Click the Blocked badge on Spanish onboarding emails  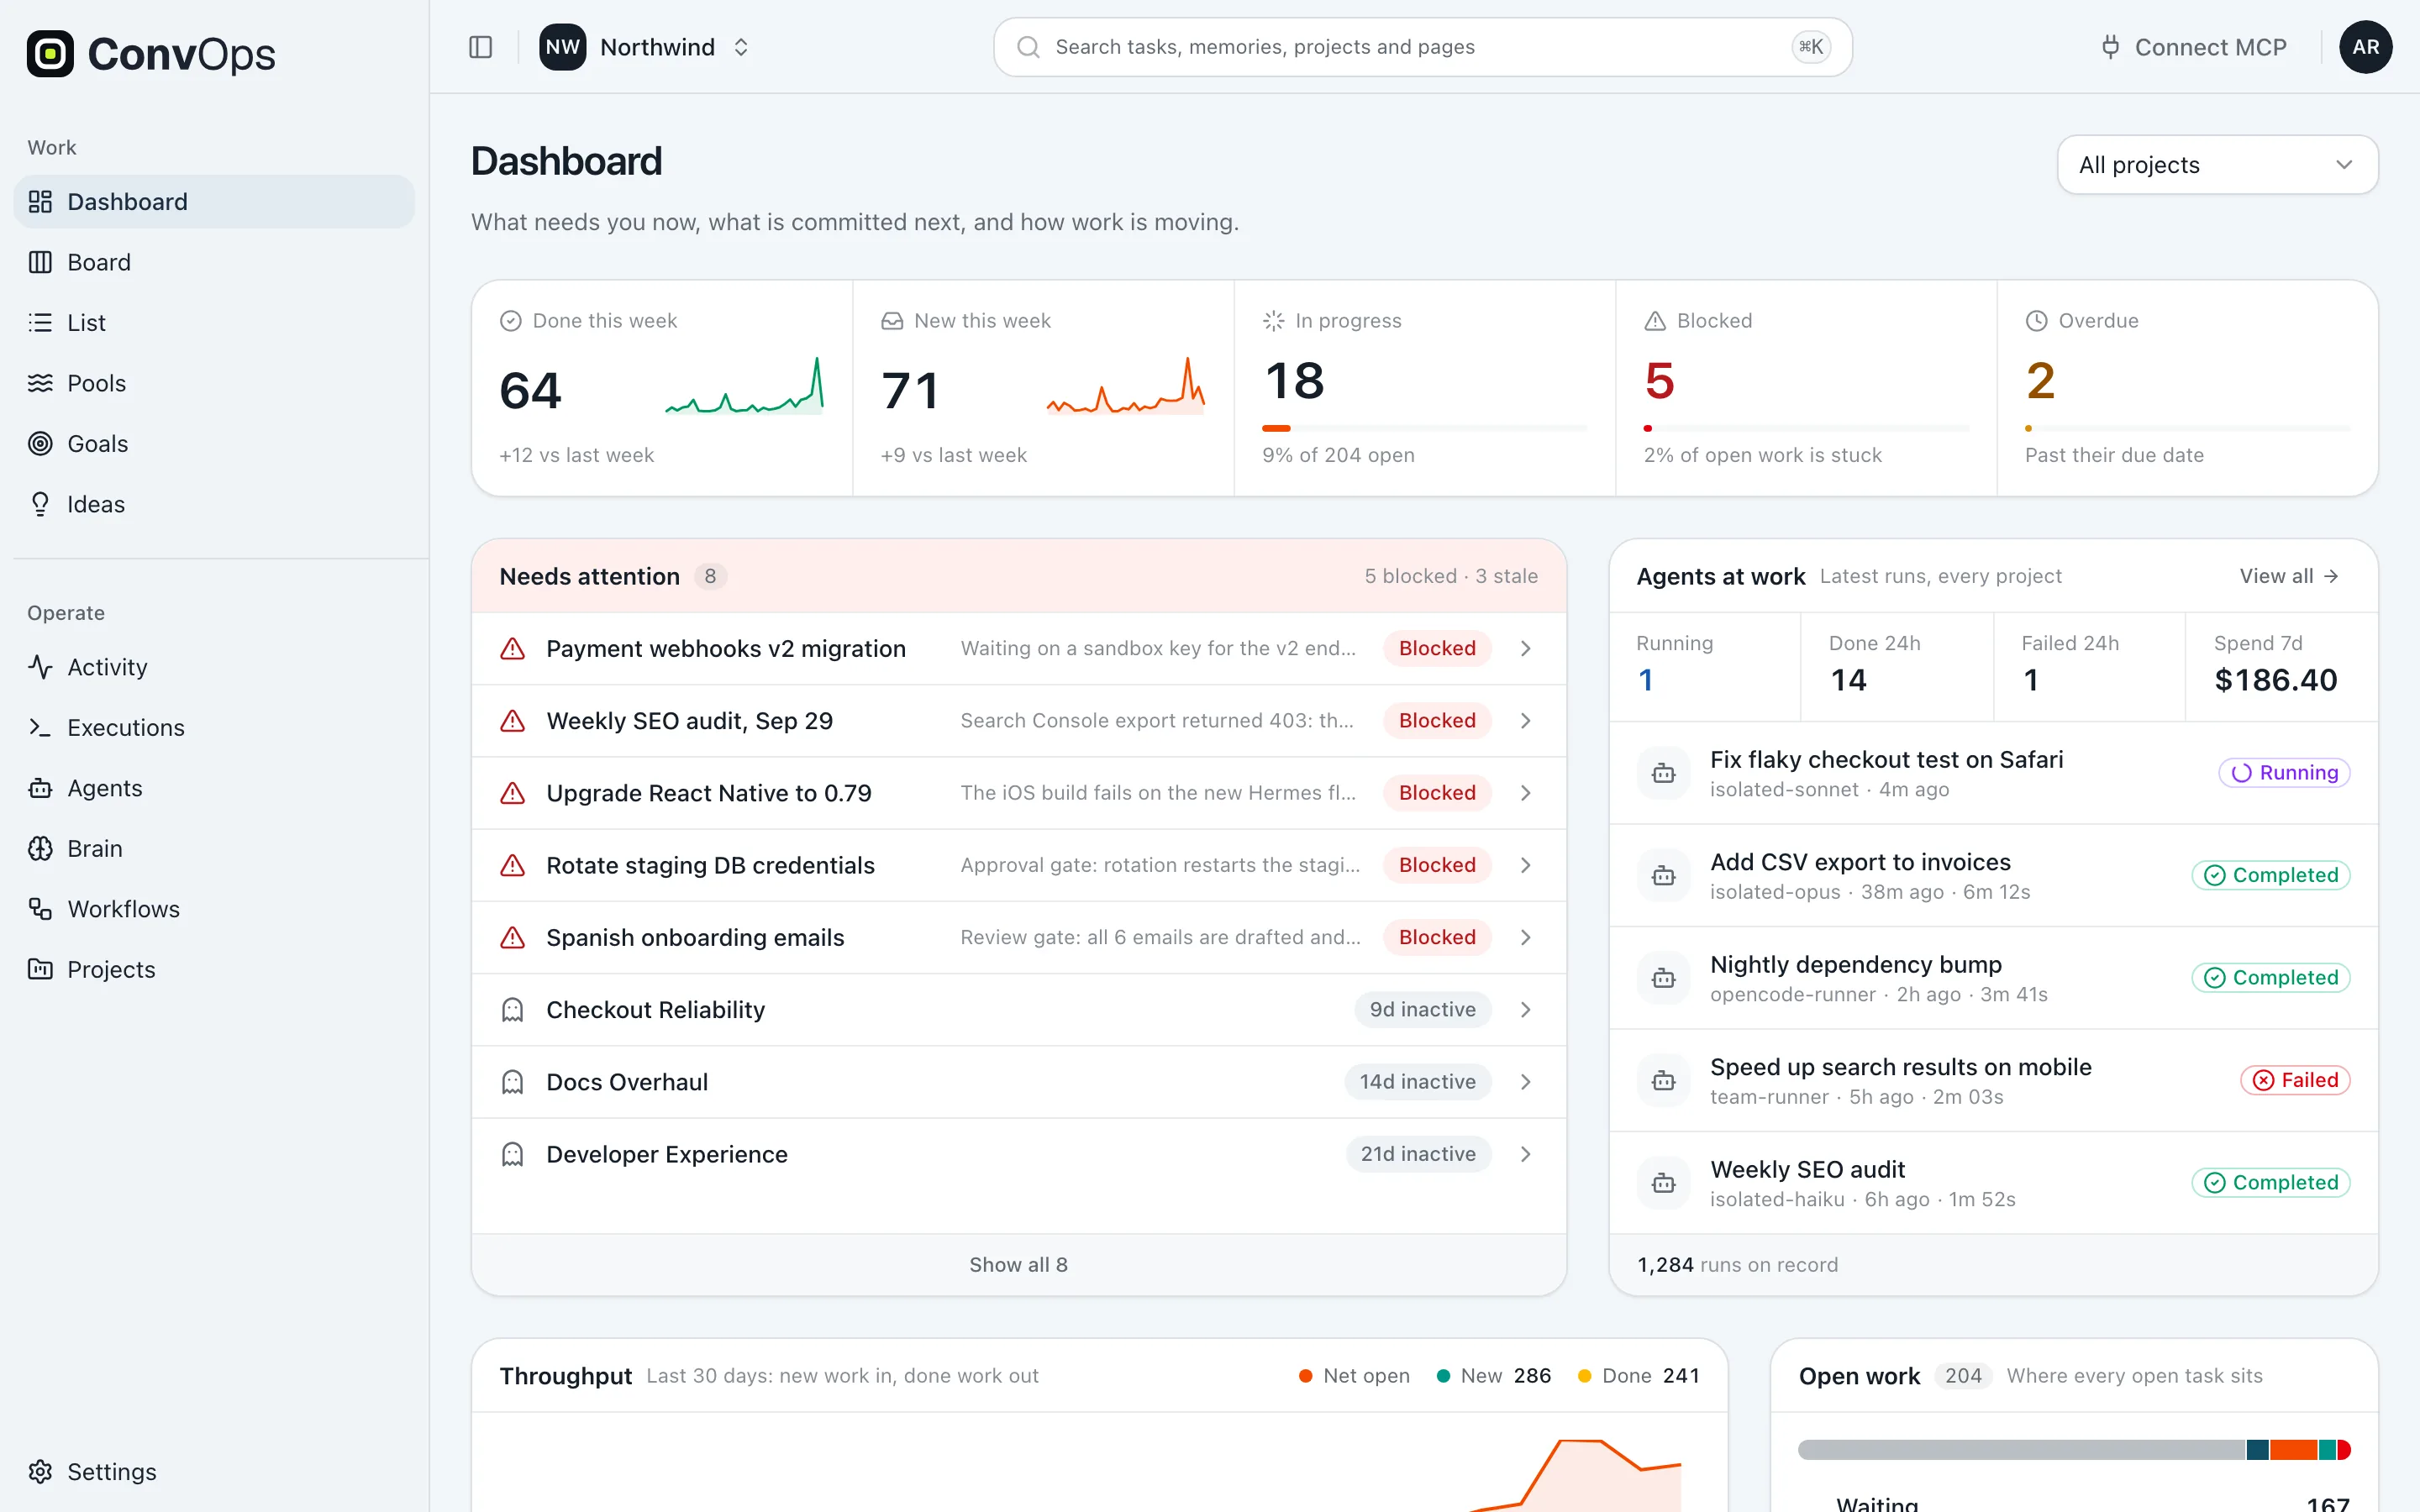pos(1437,937)
